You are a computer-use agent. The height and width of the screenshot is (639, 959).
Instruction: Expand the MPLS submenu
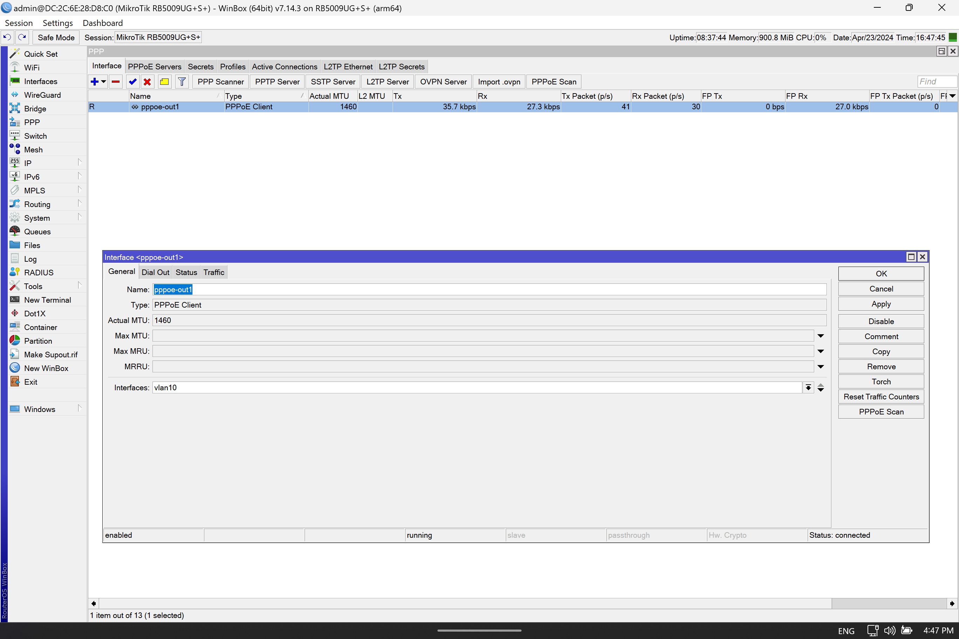80,190
